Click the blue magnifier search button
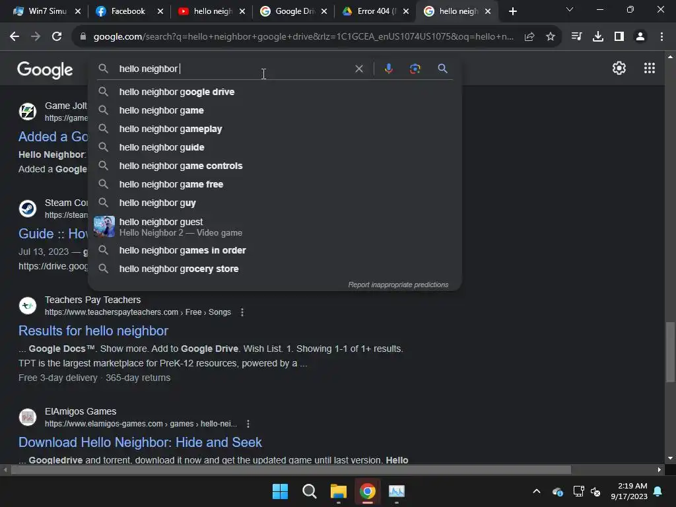The width and height of the screenshot is (676, 507). [x=442, y=69]
